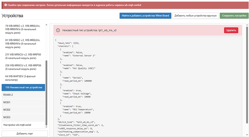Click "read_period_ms": 100000 line

point(77,81)
